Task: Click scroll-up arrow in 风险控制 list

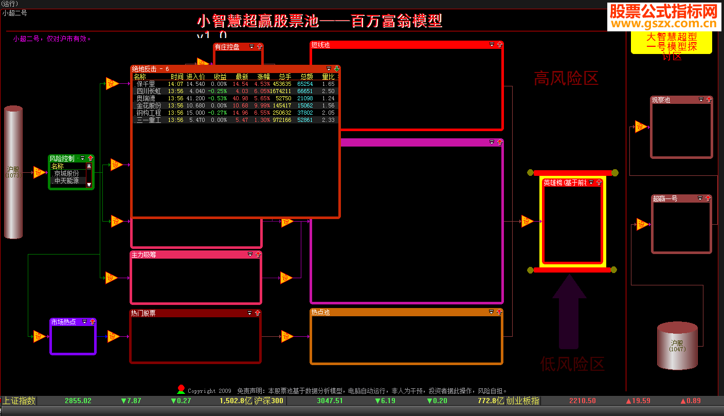Action: point(89,166)
